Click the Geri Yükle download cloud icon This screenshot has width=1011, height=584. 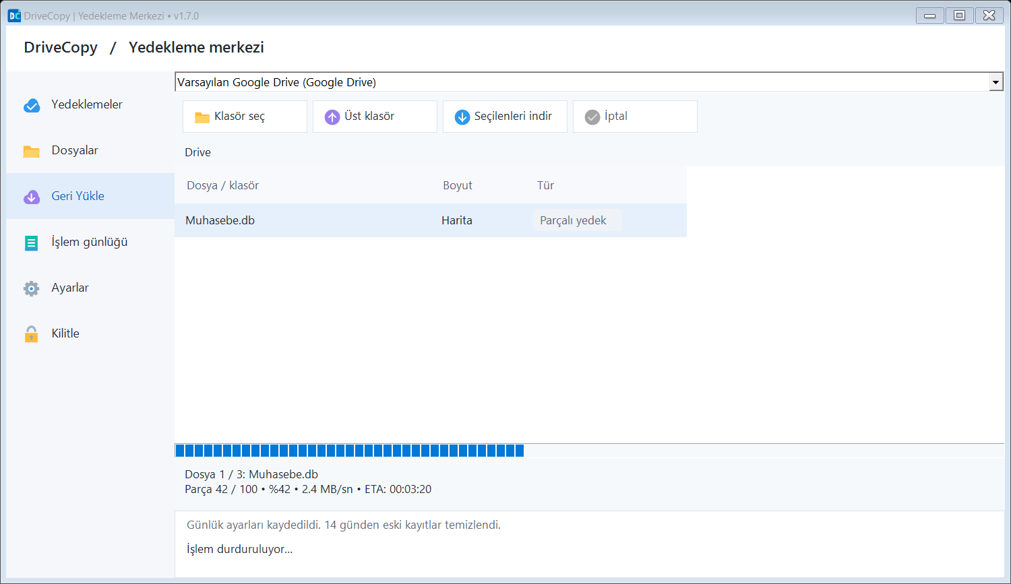[x=32, y=197]
